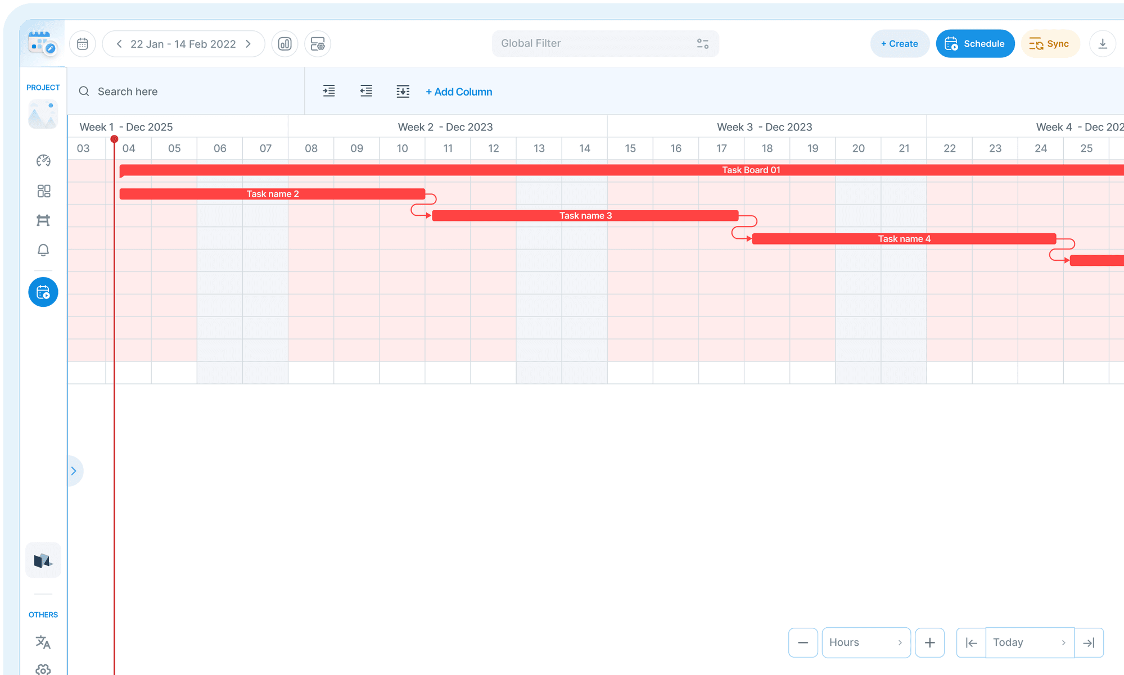
Task: Jump to timeline end
Action: click(1089, 642)
